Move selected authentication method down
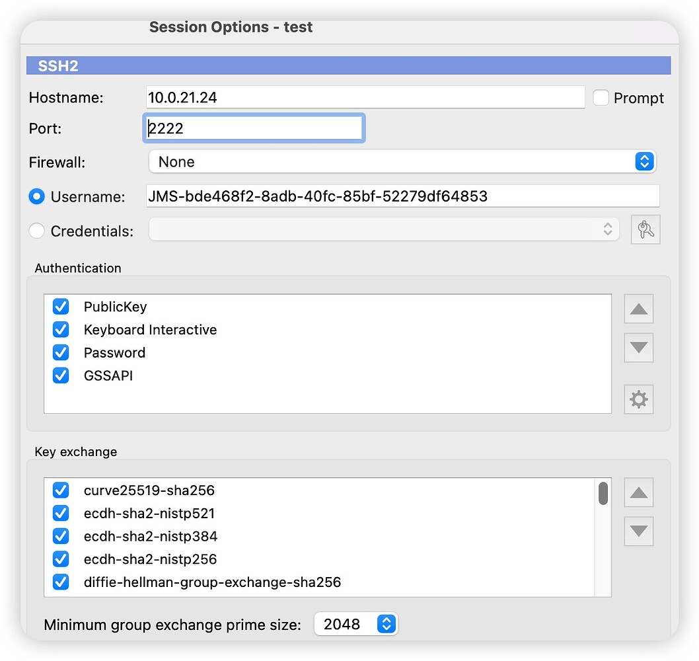This screenshot has height=661, width=699. [x=638, y=348]
